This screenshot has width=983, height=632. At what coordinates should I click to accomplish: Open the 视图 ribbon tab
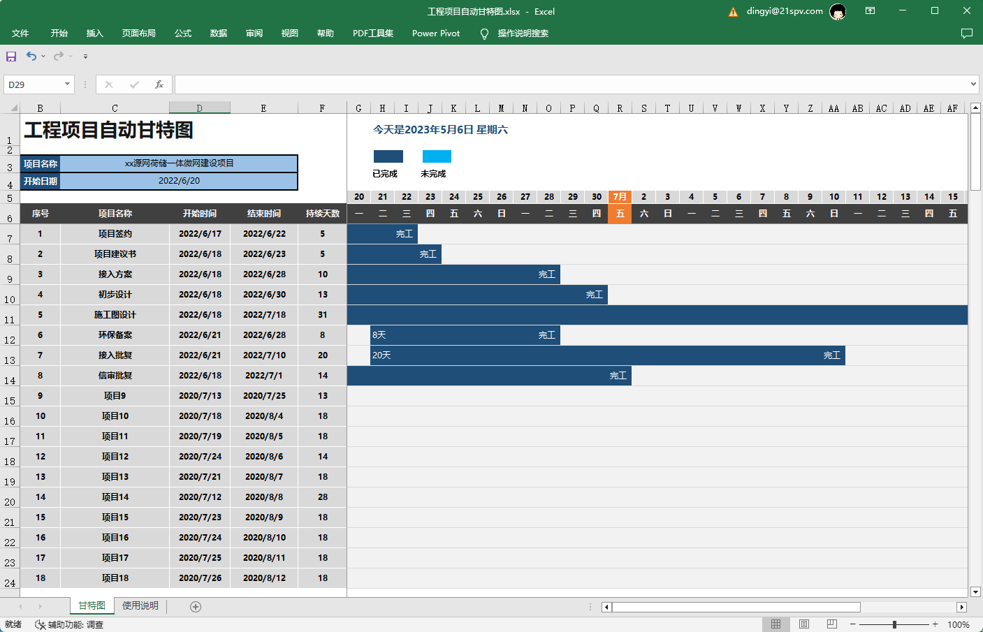pos(290,34)
